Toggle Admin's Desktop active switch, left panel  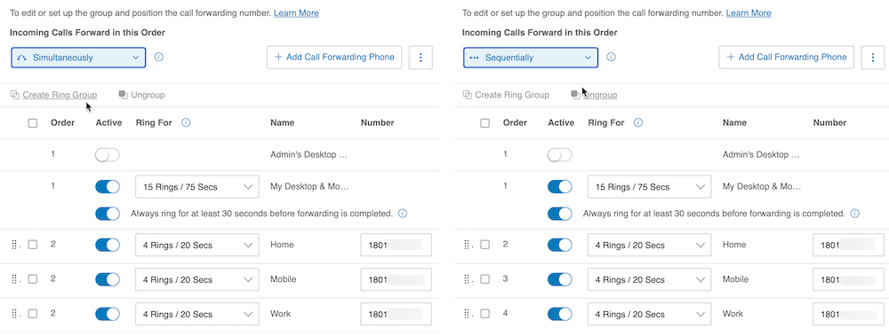coord(108,155)
